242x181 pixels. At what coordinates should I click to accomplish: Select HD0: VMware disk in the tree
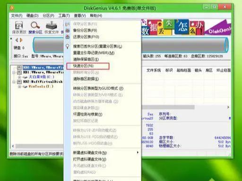pos(43,68)
